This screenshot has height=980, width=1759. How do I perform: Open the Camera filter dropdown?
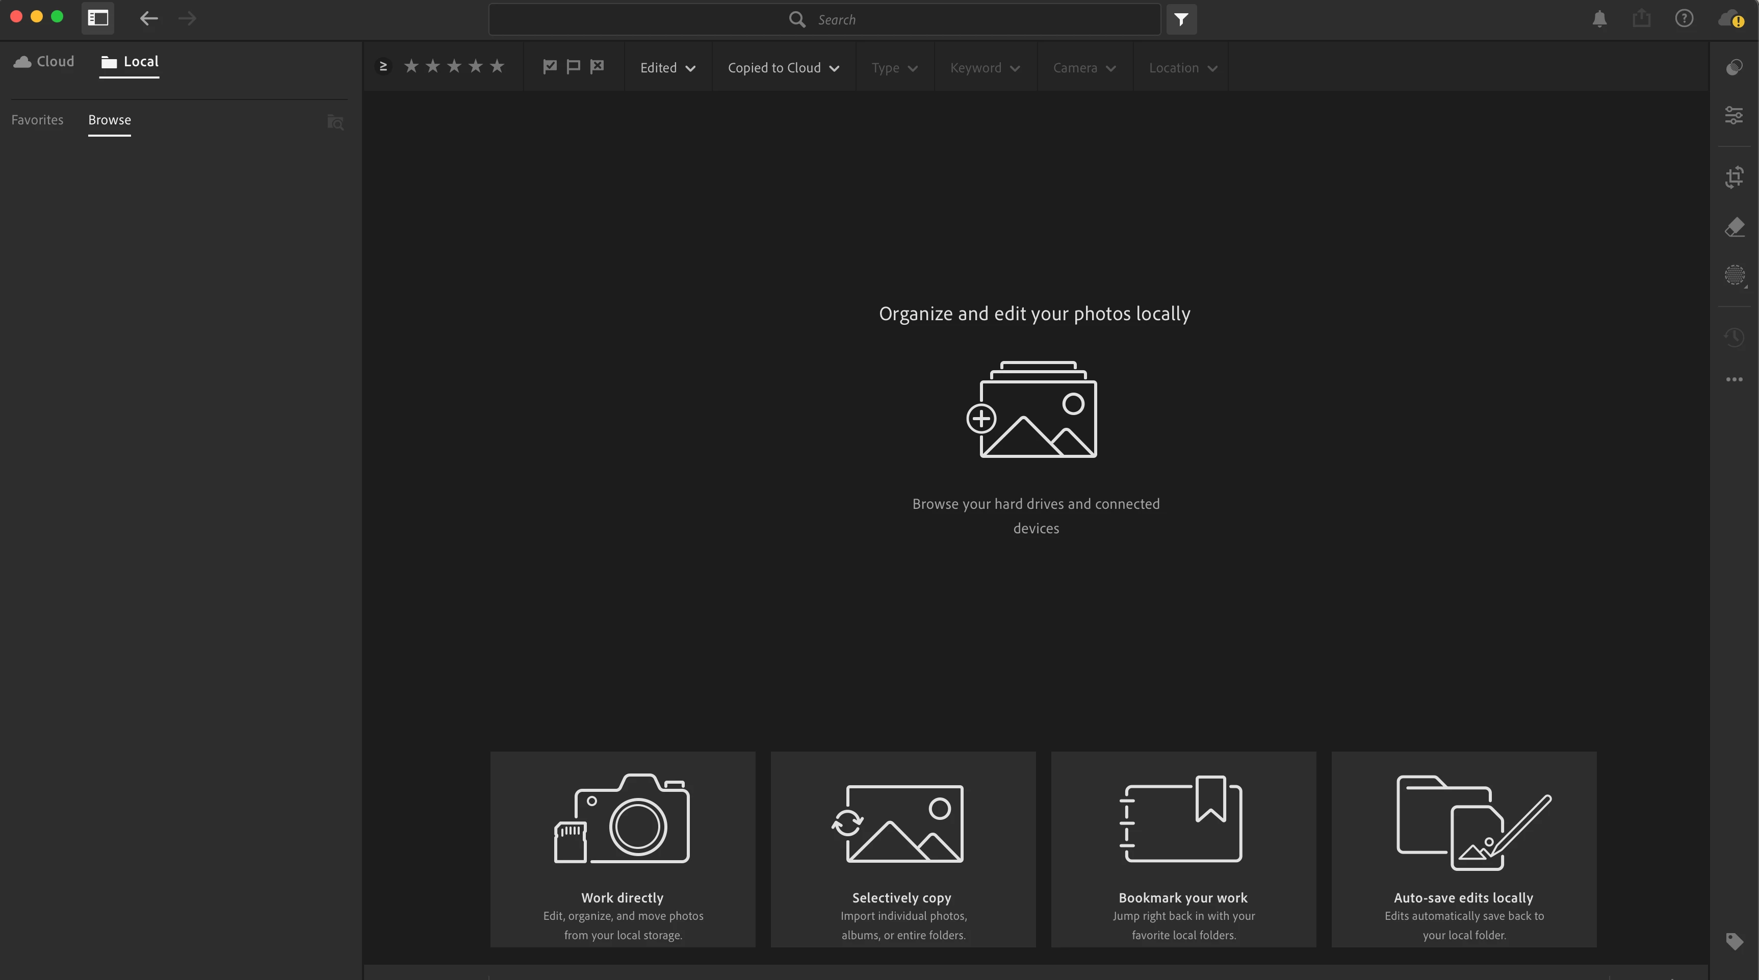[x=1083, y=68]
